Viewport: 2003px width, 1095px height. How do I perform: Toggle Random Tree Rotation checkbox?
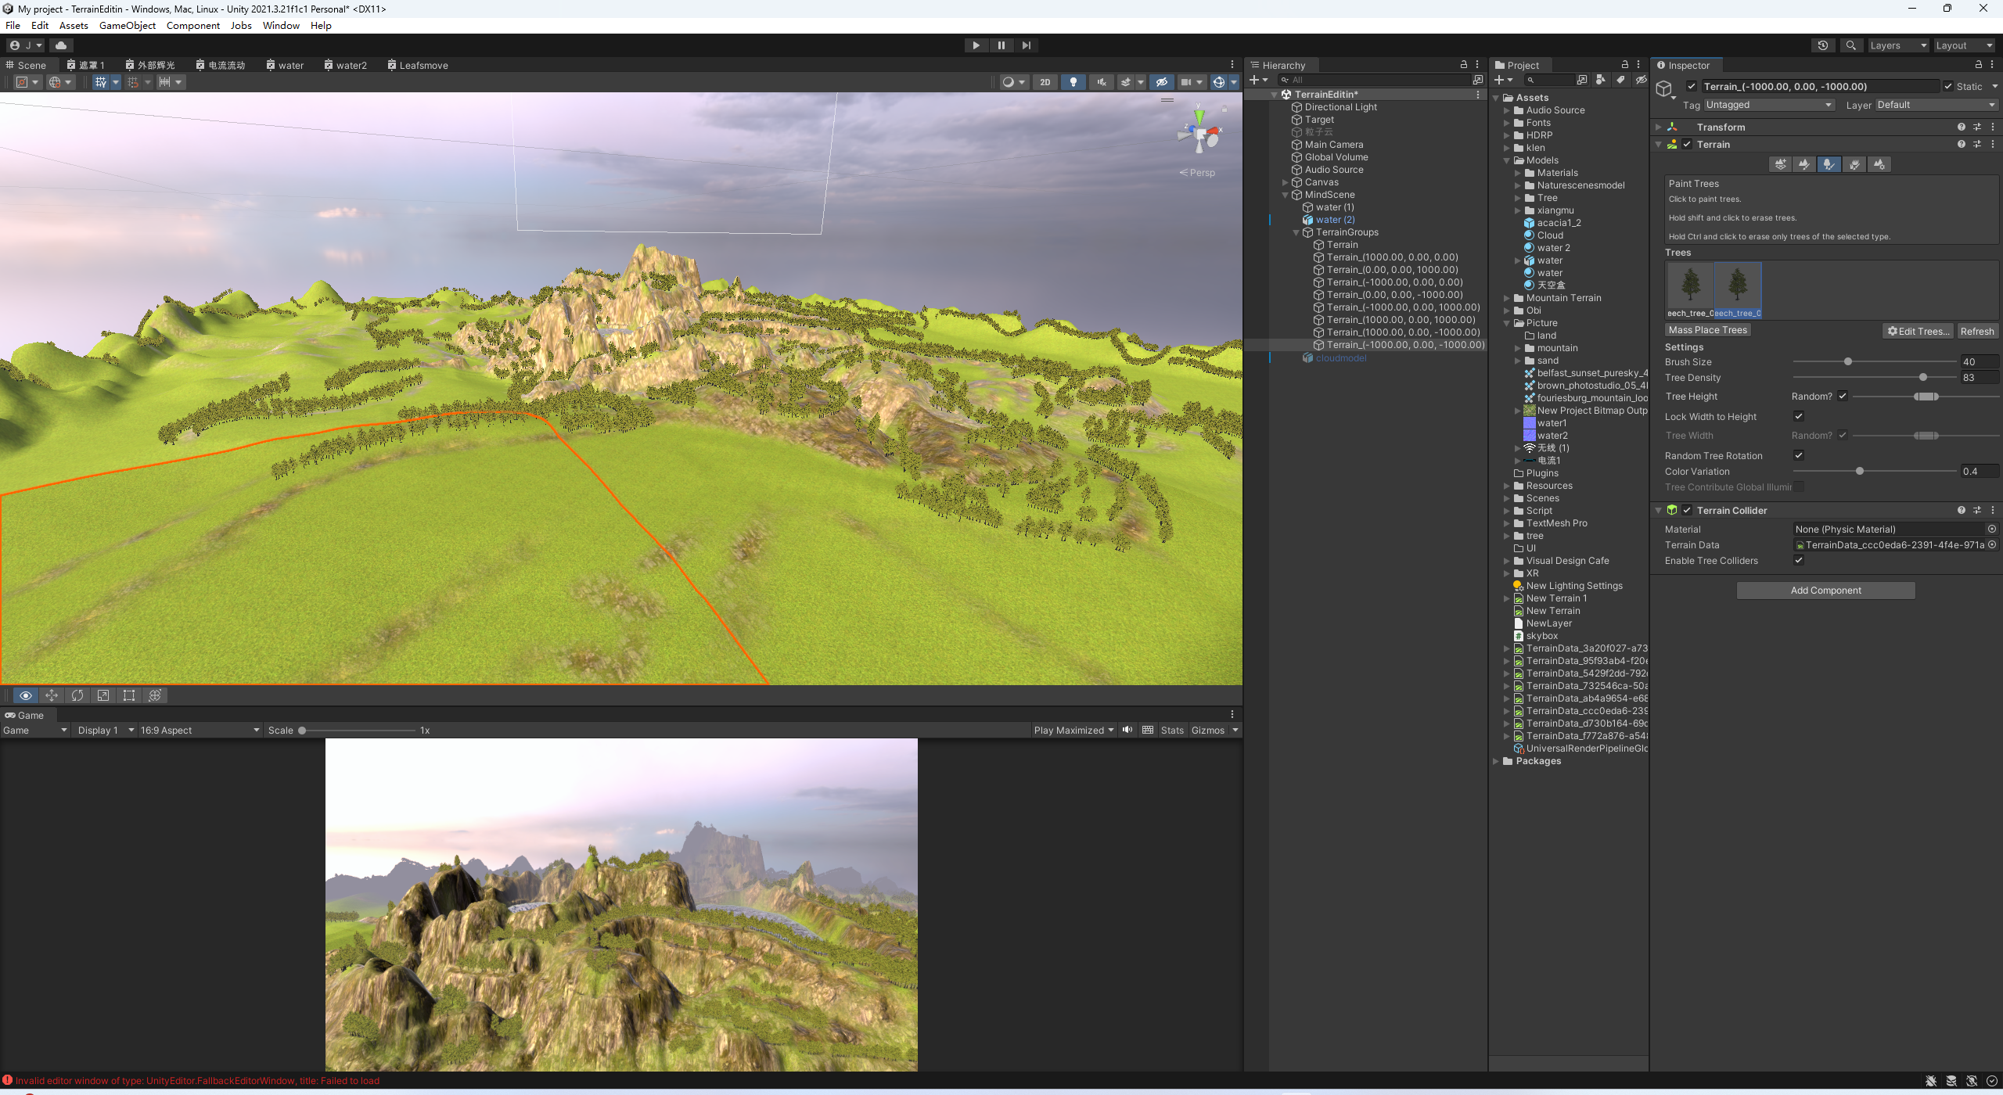(1798, 455)
